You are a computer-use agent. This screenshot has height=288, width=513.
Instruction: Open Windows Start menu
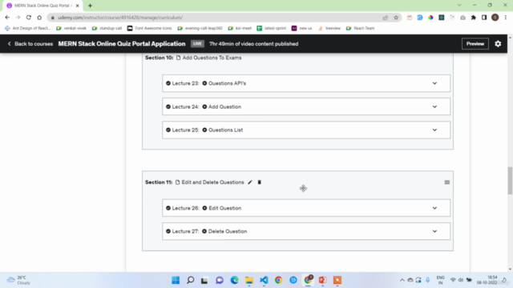pos(176,280)
